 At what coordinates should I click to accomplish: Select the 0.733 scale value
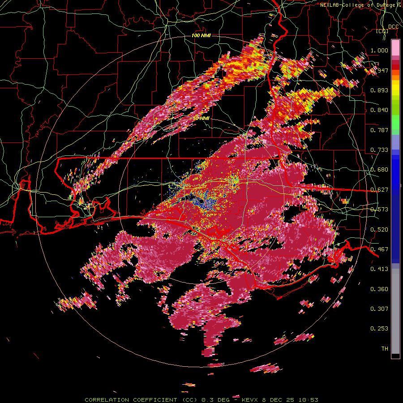(x=379, y=150)
